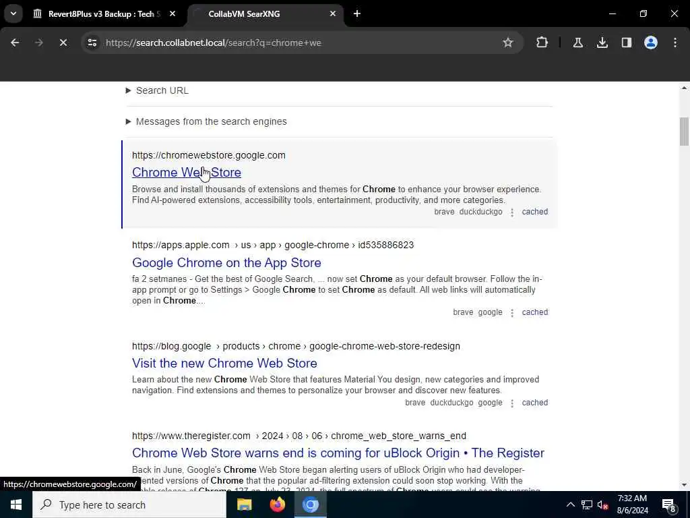Click 'google' engine label on App Store result
The image size is (690, 518).
click(490, 312)
